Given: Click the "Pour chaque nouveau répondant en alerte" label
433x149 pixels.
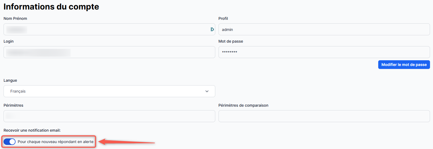Looking at the screenshot, I should (x=56, y=142).
